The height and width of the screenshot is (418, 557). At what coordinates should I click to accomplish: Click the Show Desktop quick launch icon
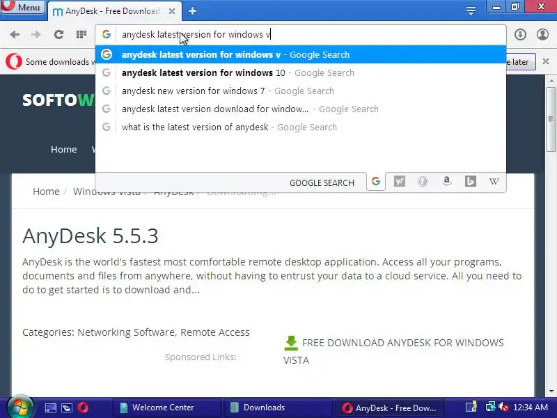[50, 408]
